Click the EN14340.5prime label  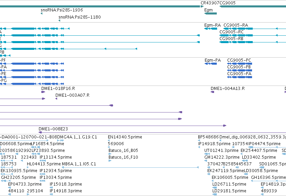(125, 137)
